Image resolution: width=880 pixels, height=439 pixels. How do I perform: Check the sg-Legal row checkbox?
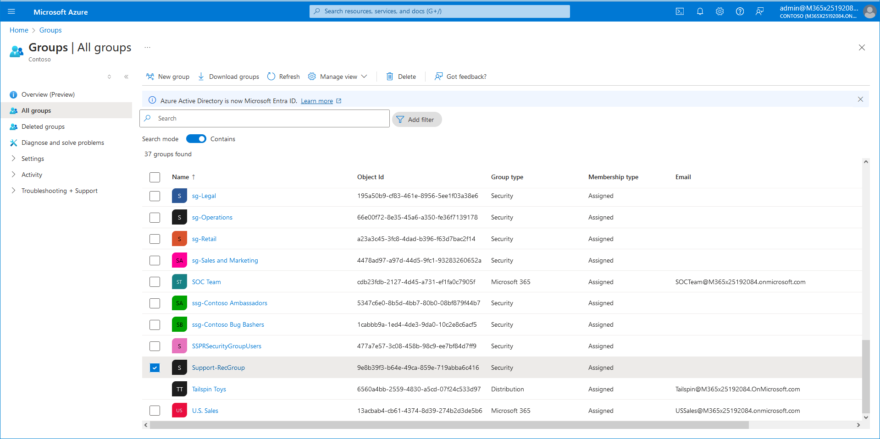155,196
